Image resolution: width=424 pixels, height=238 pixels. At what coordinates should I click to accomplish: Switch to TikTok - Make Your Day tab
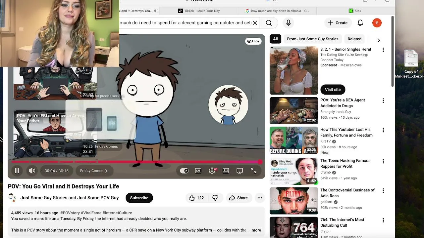[x=199, y=11]
